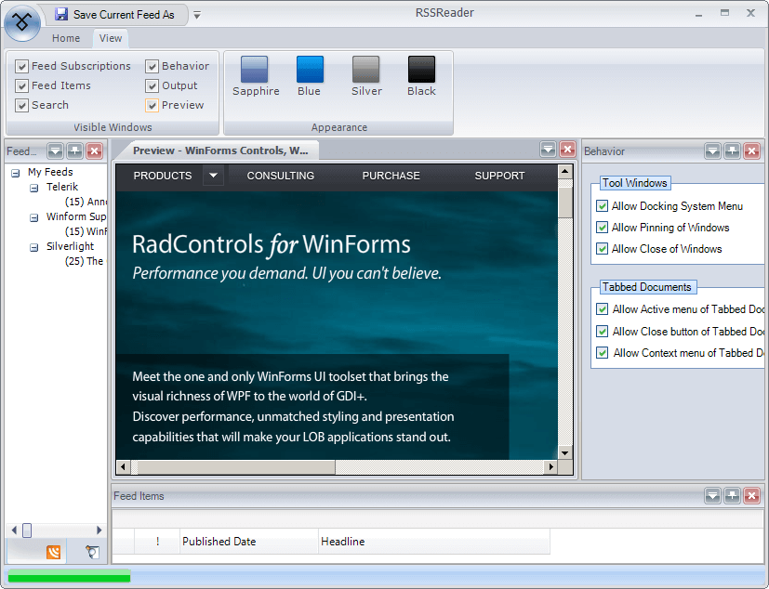
Task: Pin the Behavior panel
Action: click(732, 151)
